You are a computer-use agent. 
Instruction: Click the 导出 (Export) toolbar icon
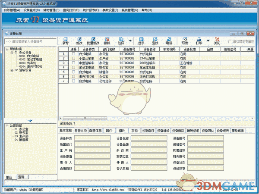tap(185, 41)
